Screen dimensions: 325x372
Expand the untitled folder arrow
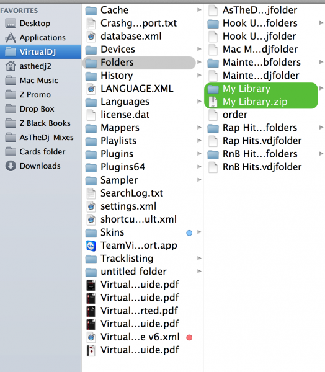[199, 271]
